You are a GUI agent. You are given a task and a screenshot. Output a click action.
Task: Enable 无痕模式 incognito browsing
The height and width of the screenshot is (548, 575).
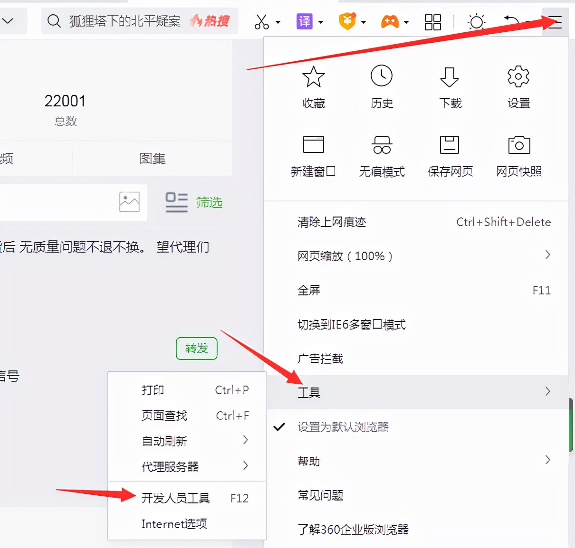[382, 155]
